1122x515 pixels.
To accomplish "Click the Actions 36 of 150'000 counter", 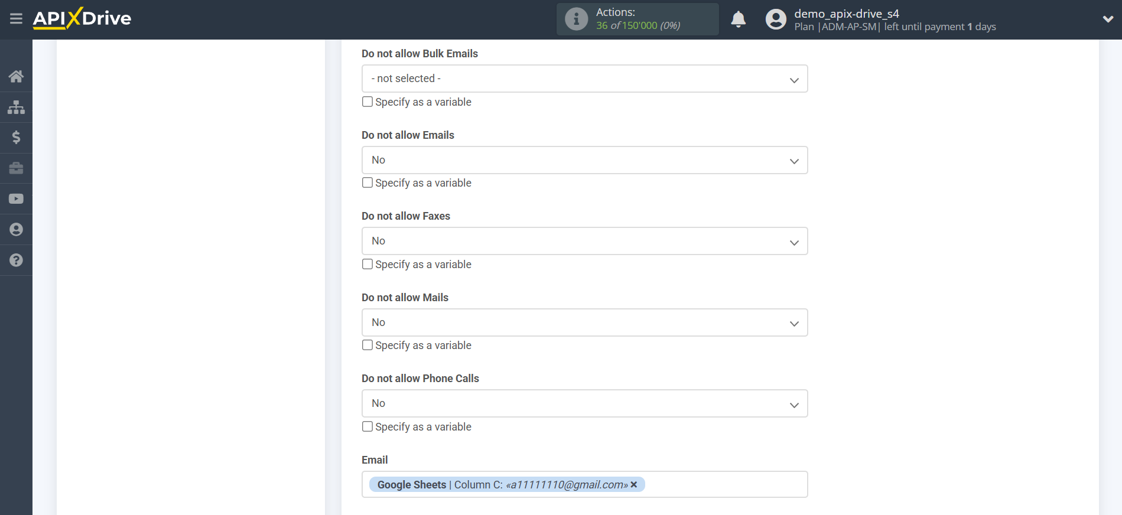I will 638,19.
